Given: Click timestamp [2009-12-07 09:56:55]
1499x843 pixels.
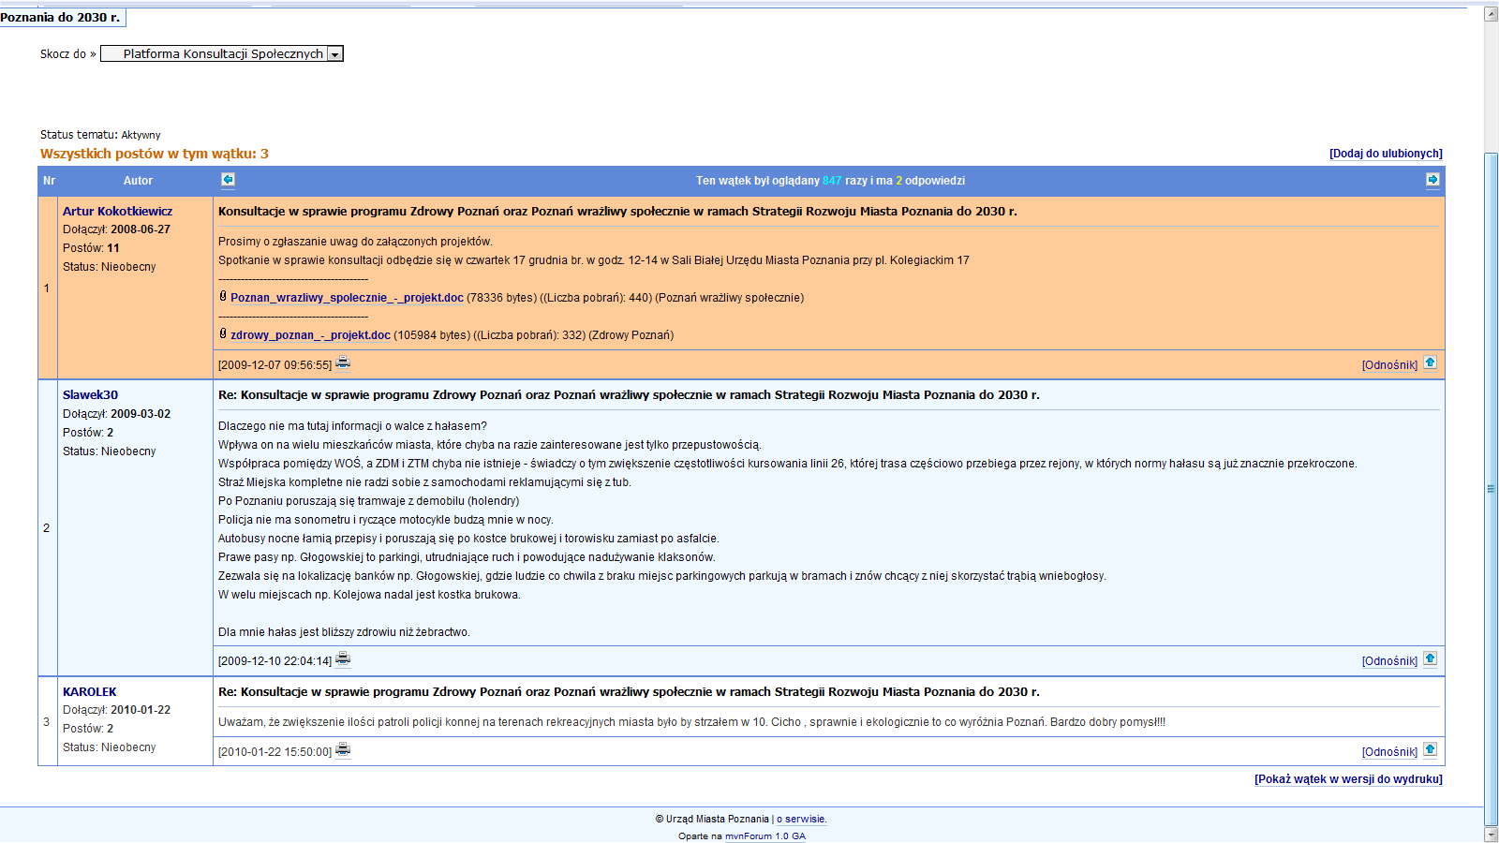Looking at the screenshot, I should point(275,365).
